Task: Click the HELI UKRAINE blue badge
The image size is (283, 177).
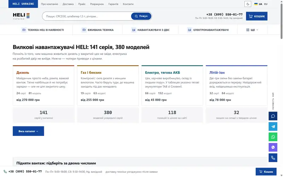Action: (23, 4)
